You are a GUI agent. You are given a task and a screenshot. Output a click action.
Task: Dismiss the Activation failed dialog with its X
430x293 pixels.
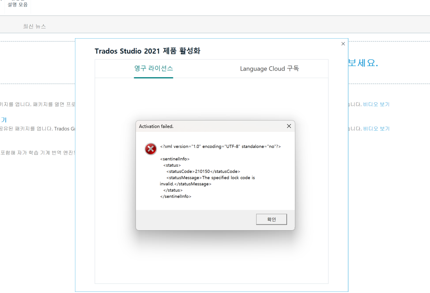(x=289, y=126)
